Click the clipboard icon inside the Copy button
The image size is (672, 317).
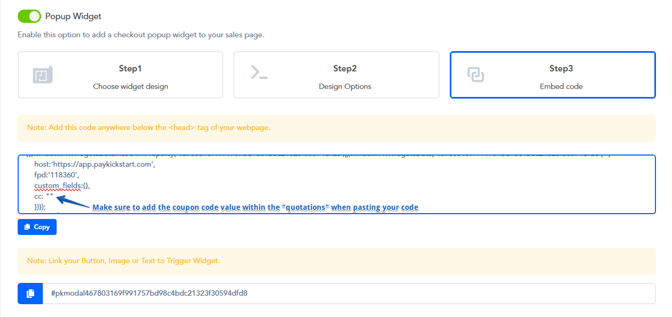(x=27, y=227)
